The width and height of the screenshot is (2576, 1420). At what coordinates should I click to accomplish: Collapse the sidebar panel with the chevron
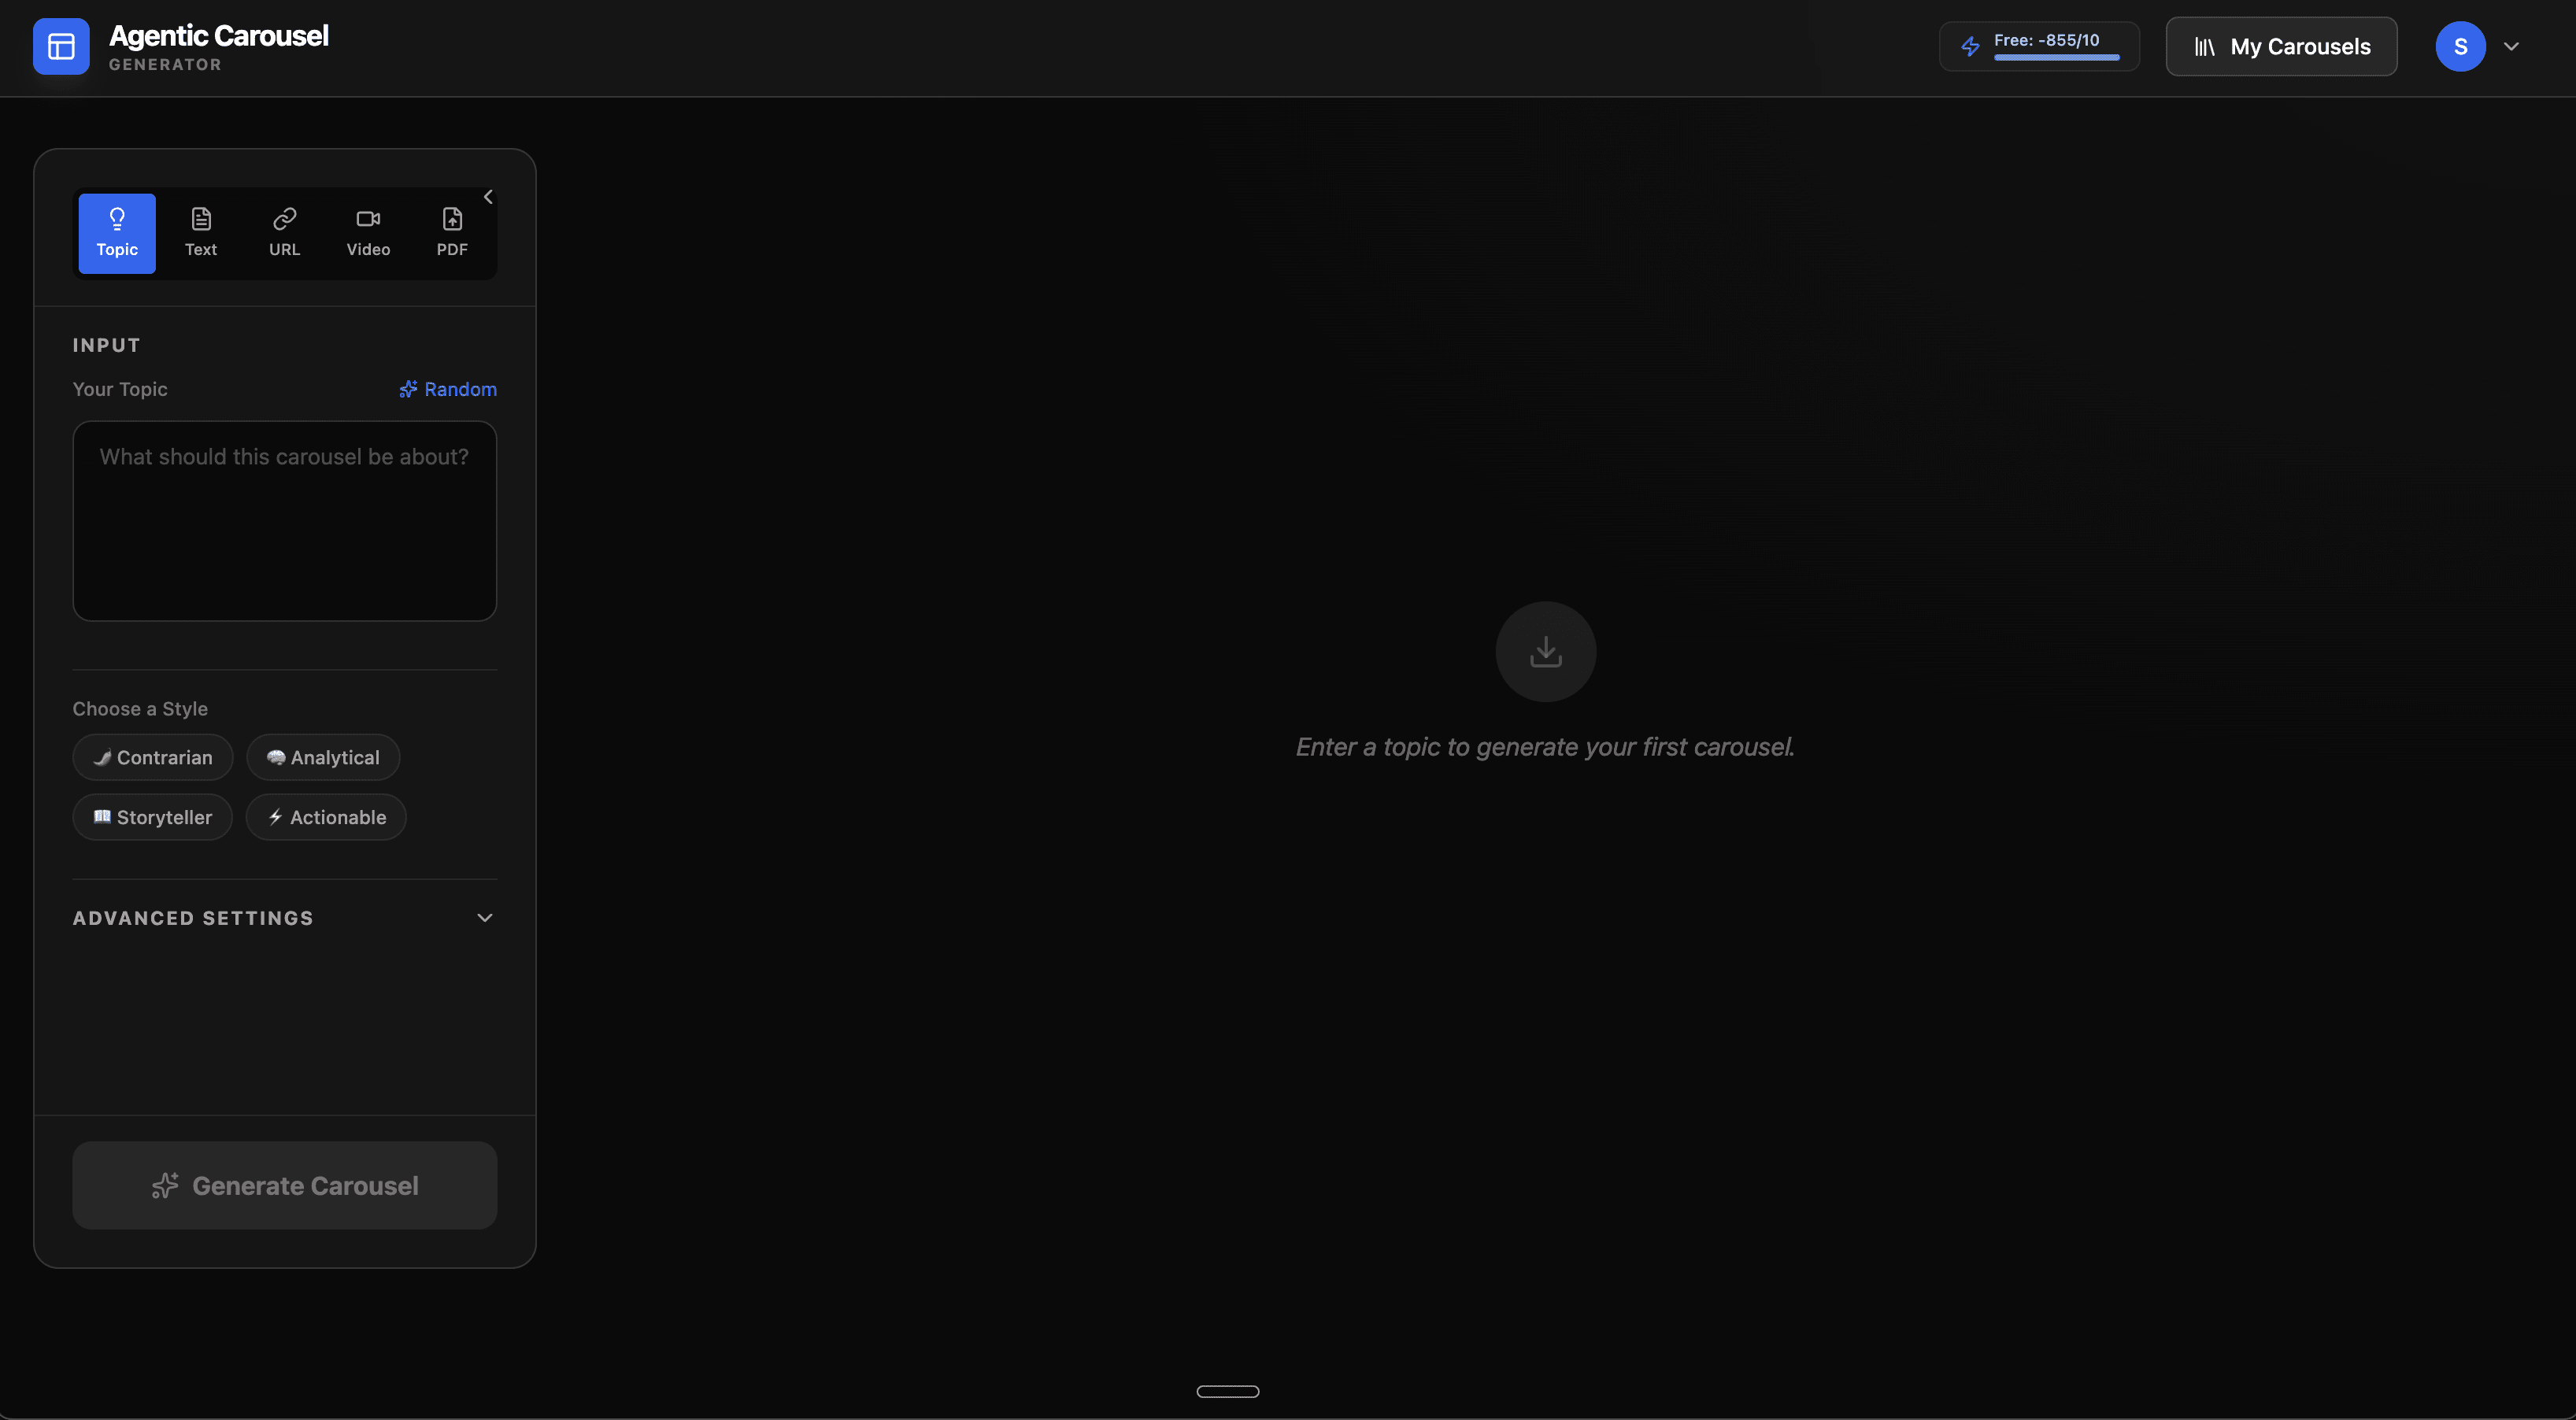coord(488,197)
